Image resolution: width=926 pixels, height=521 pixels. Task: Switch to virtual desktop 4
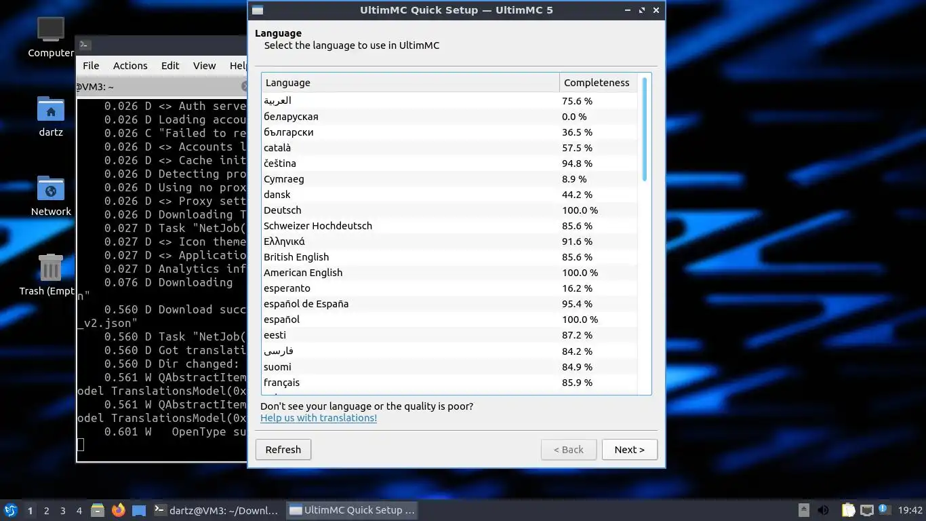tap(79, 510)
